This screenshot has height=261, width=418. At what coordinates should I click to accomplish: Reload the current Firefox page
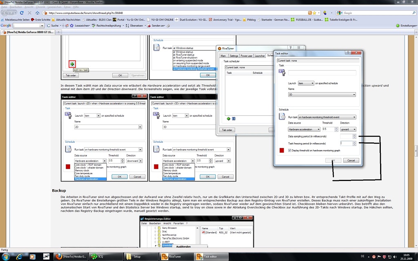[x=22, y=13]
